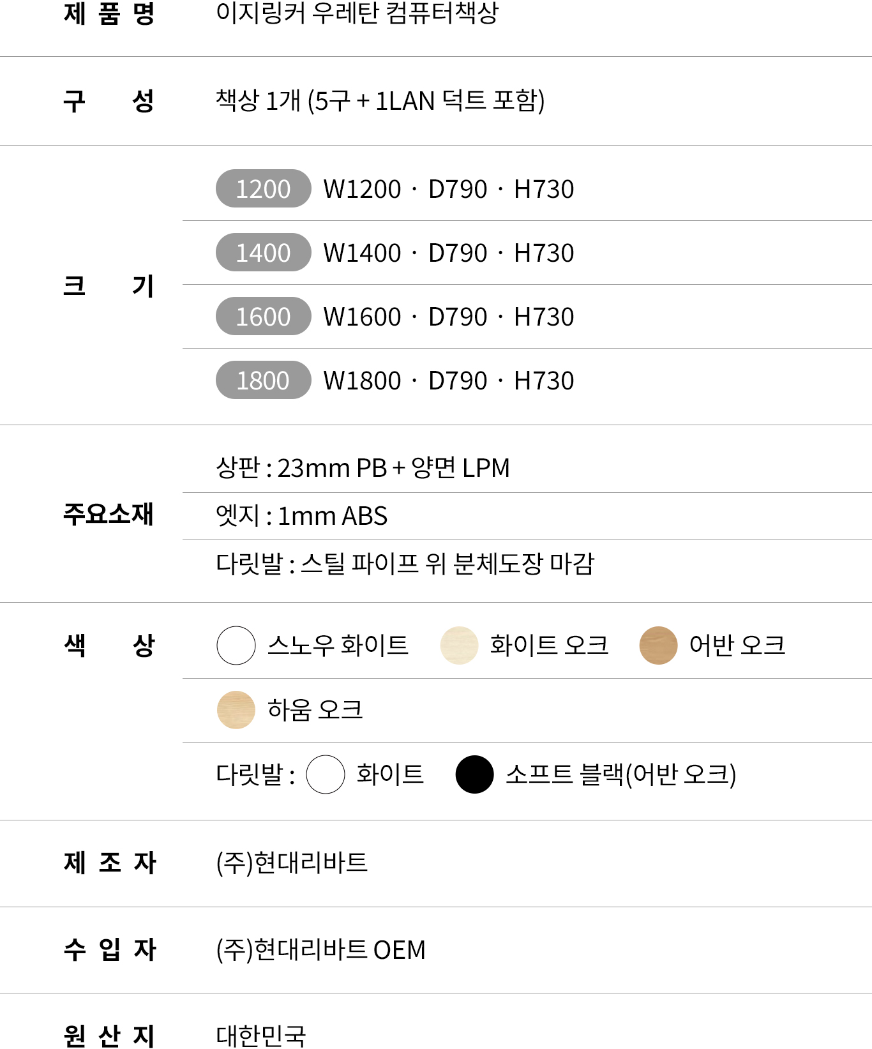
Task: Click the gray 1400 size badge
Action: coord(263,253)
